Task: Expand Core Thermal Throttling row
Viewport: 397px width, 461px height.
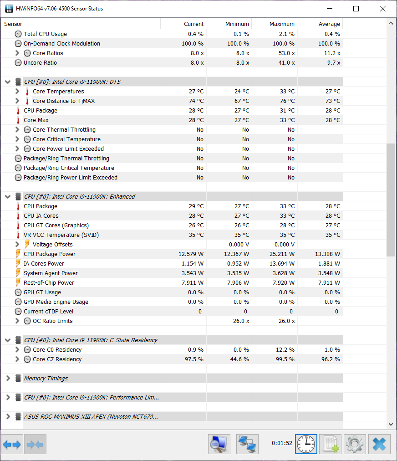Action: coord(17,130)
